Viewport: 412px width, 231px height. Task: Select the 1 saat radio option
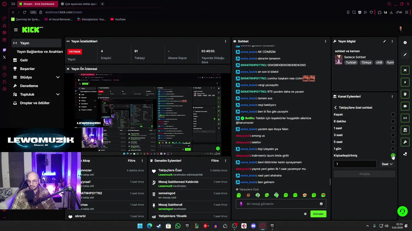(x=393, y=128)
